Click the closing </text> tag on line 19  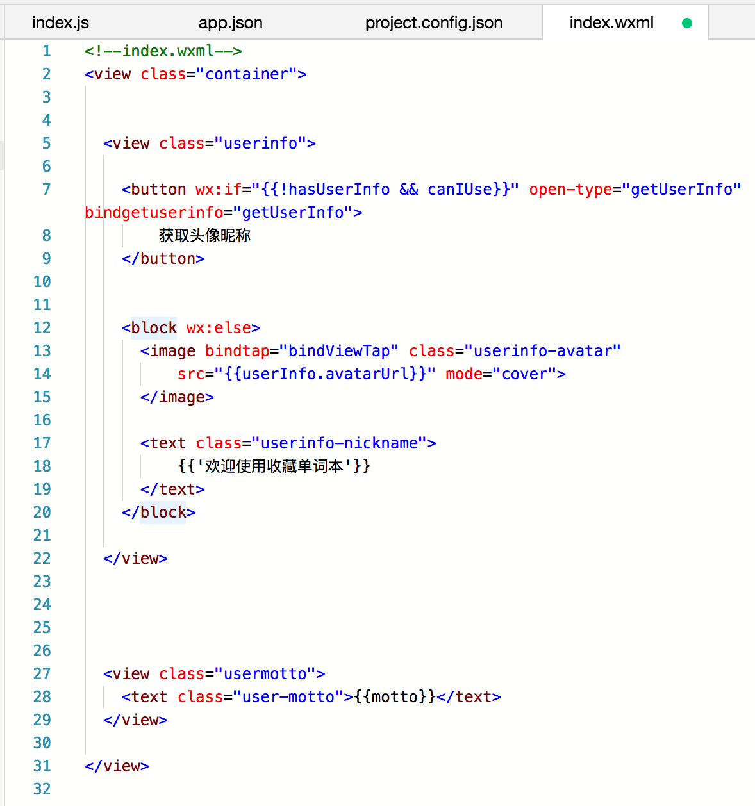pos(173,489)
